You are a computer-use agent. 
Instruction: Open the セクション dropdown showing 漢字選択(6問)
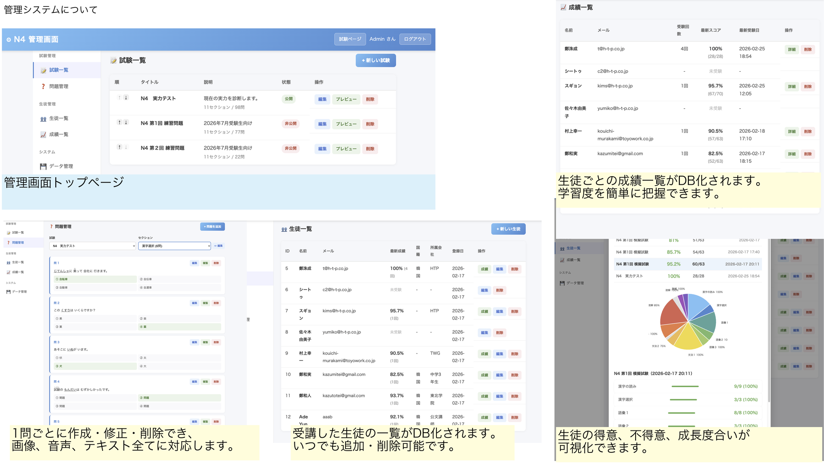pos(174,246)
